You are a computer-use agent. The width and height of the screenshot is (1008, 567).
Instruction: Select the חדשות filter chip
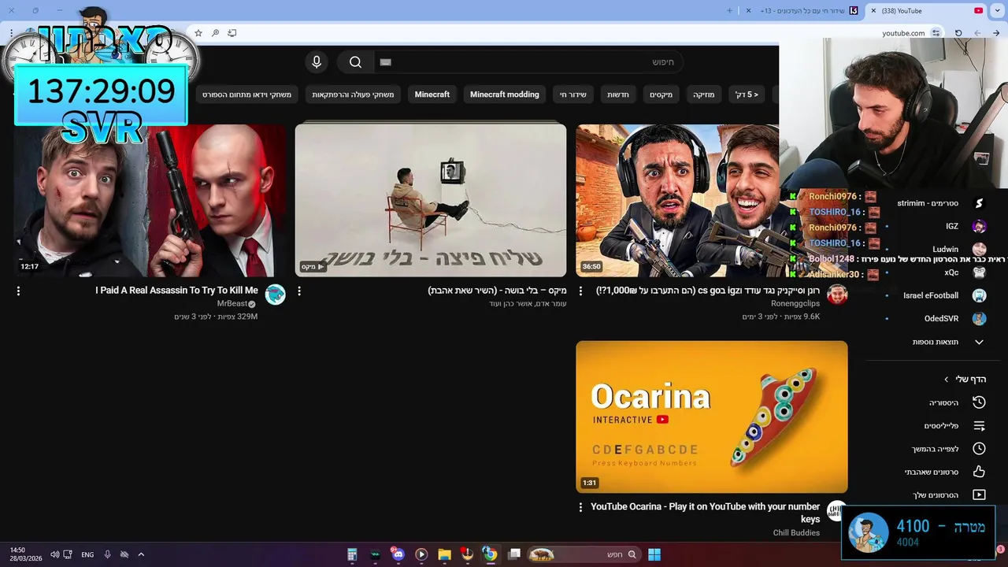pyautogui.click(x=618, y=94)
